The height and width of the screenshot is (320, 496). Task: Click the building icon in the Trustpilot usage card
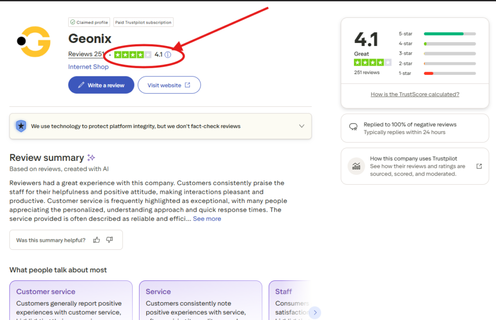click(356, 166)
